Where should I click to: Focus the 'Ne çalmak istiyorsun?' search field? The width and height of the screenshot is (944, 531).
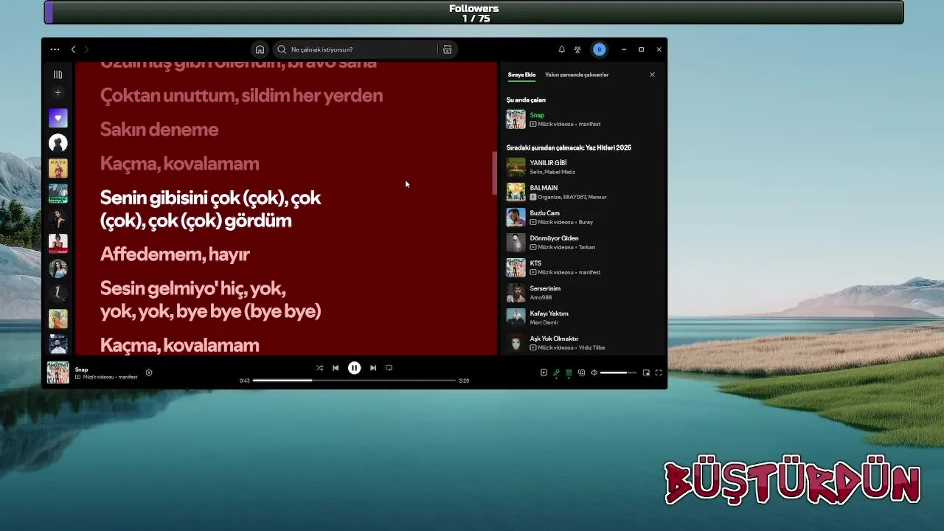[355, 49]
